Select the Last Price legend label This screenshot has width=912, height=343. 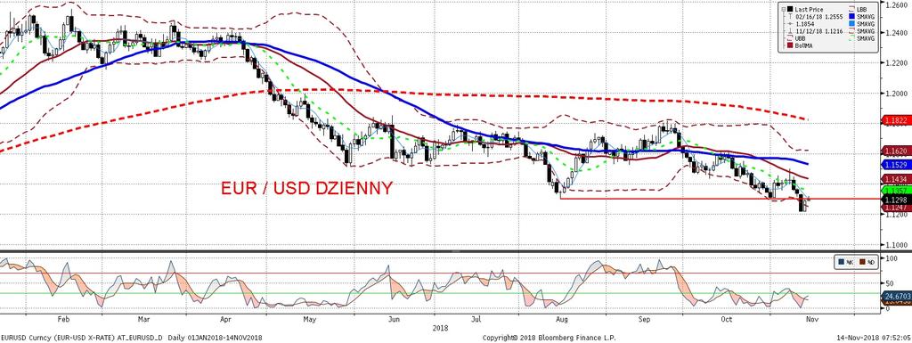(x=809, y=9)
